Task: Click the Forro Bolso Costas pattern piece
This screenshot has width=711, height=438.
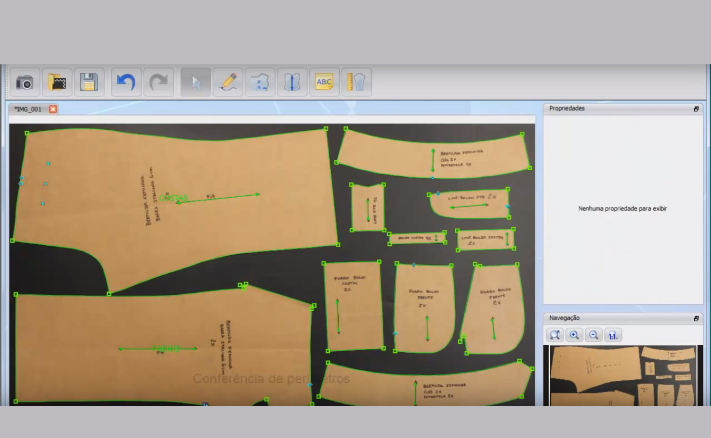Action: 354,306
